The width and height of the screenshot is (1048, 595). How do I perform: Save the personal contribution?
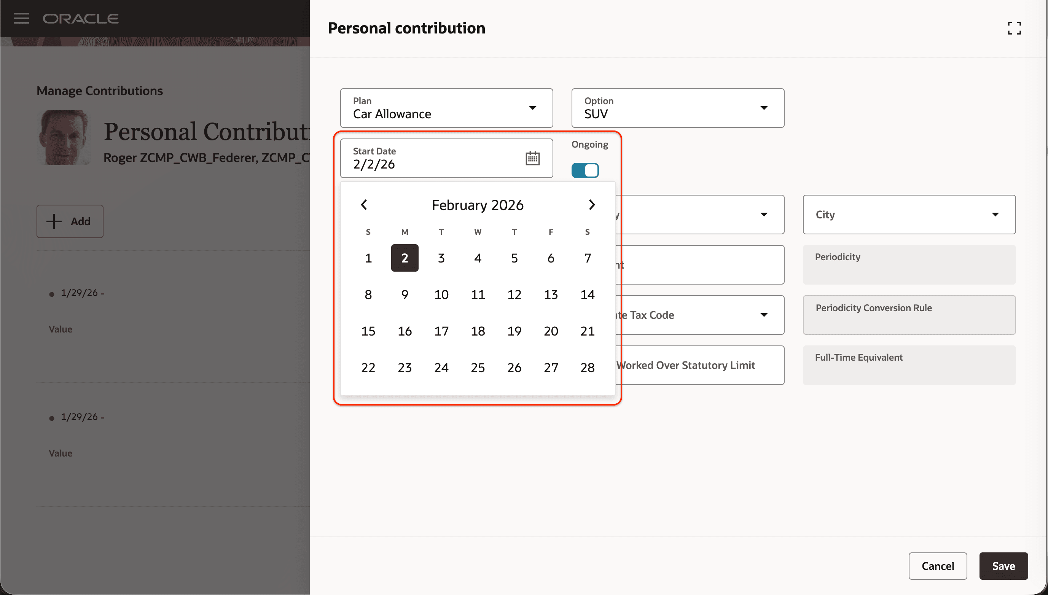tap(1003, 566)
